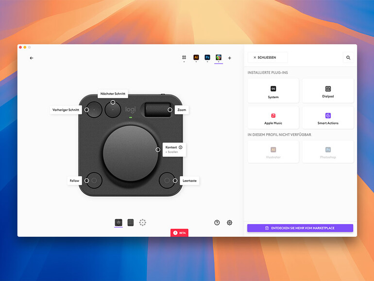The height and width of the screenshot is (281, 374).
Task: Click the red BETA feedback badge
Action: point(179,233)
